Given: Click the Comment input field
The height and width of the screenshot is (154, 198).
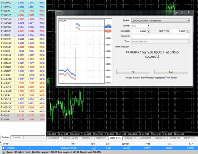Looking at the screenshot, I should tap(160, 36).
